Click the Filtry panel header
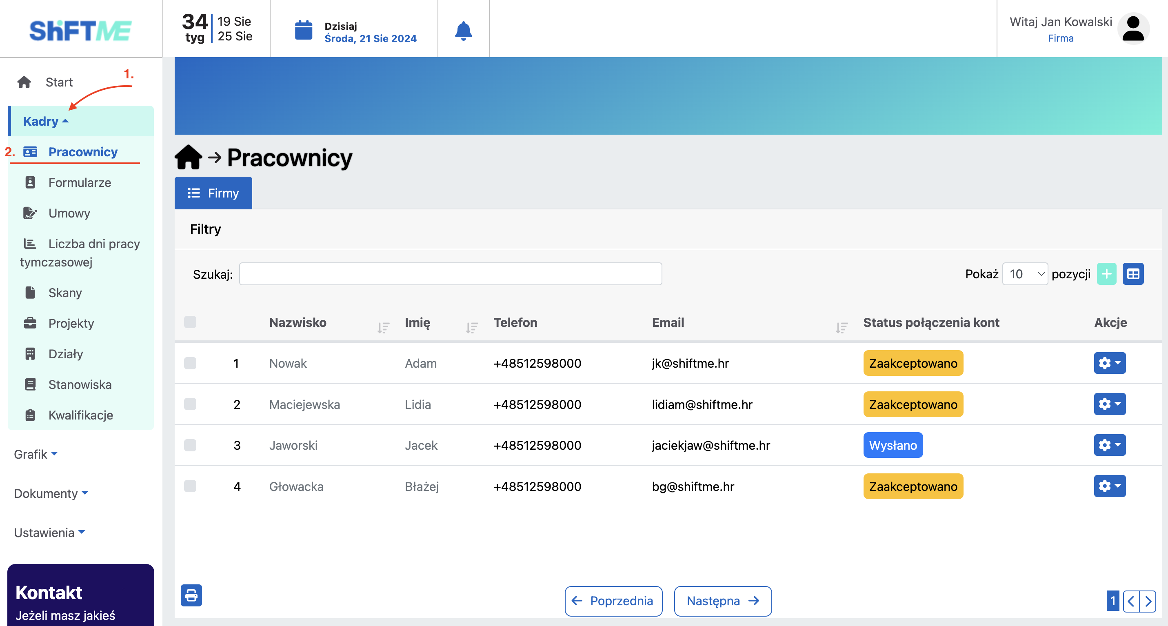Viewport: 1168px width, 626px height. click(668, 229)
